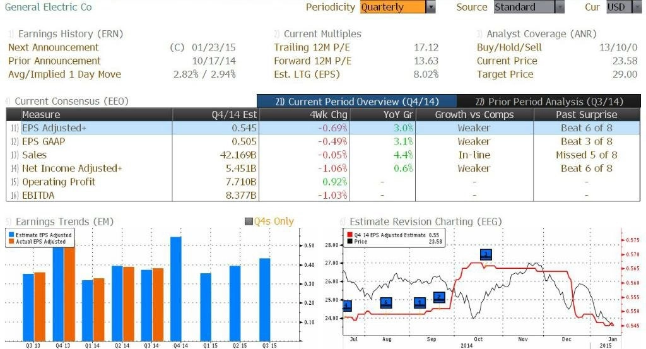This screenshot has height=349, width=646.
Task: Click the August event marker numbered 5
Action: (386, 303)
